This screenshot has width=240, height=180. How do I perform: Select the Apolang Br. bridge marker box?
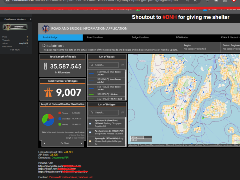(90, 141)
